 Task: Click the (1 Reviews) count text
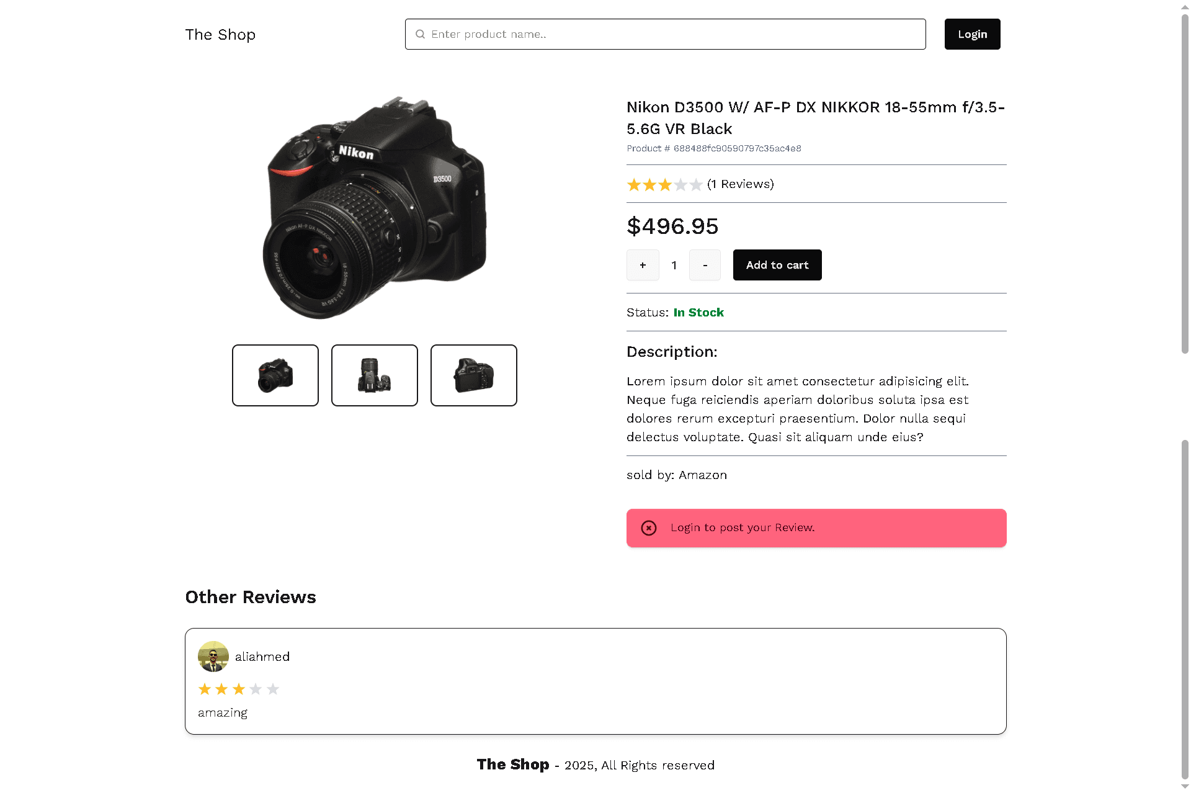tap(741, 184)
